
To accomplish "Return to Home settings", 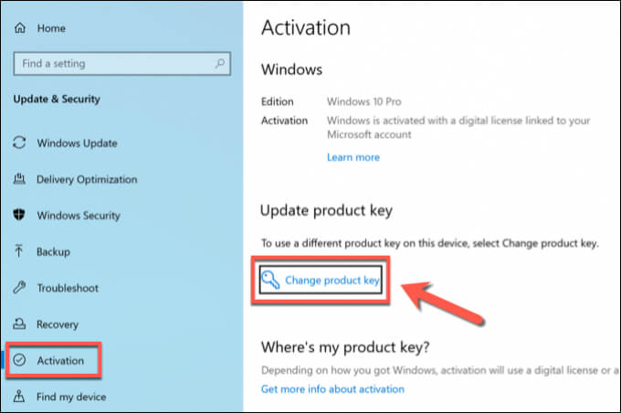I will click(52, 28).
